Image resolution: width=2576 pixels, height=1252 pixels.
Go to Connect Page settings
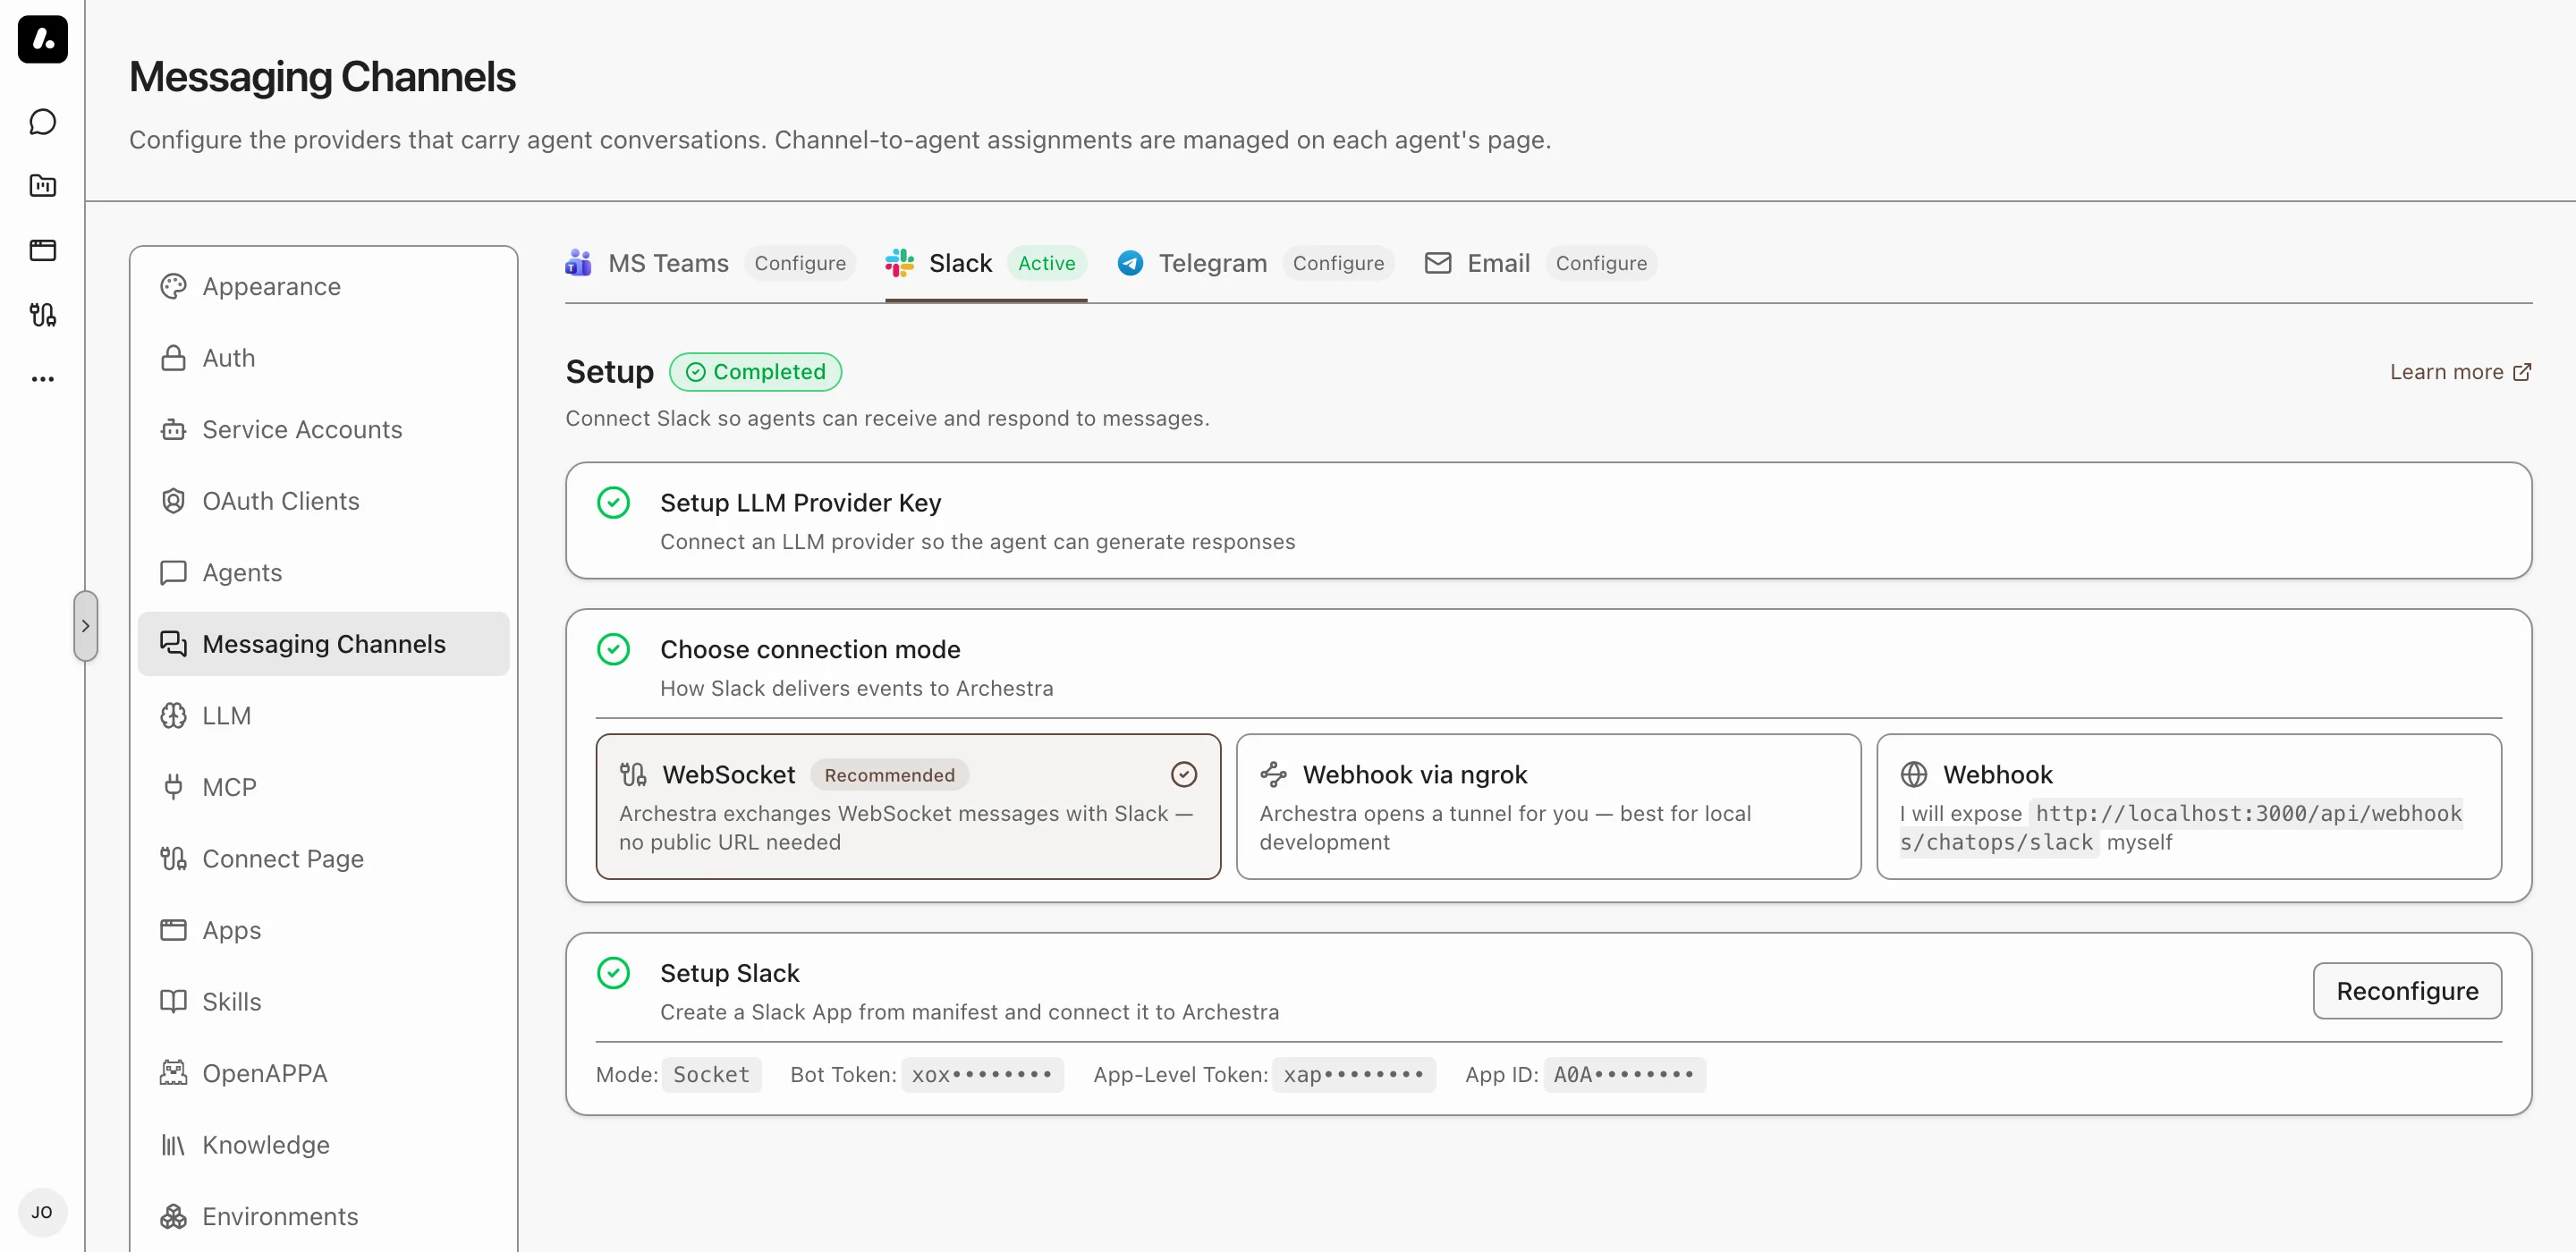coord(323,859)
